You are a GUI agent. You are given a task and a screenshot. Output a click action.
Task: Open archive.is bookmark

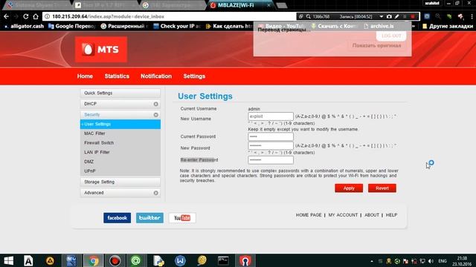pyautogui.click(x=379, y=27)
